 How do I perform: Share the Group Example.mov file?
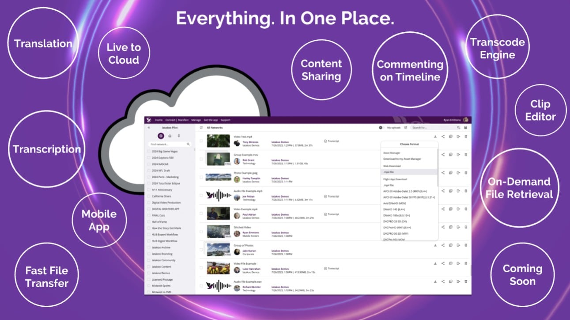[443, 155]
